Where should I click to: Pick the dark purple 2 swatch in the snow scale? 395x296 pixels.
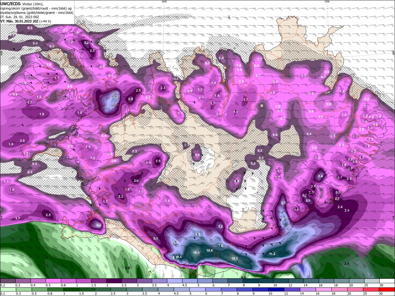114,281
